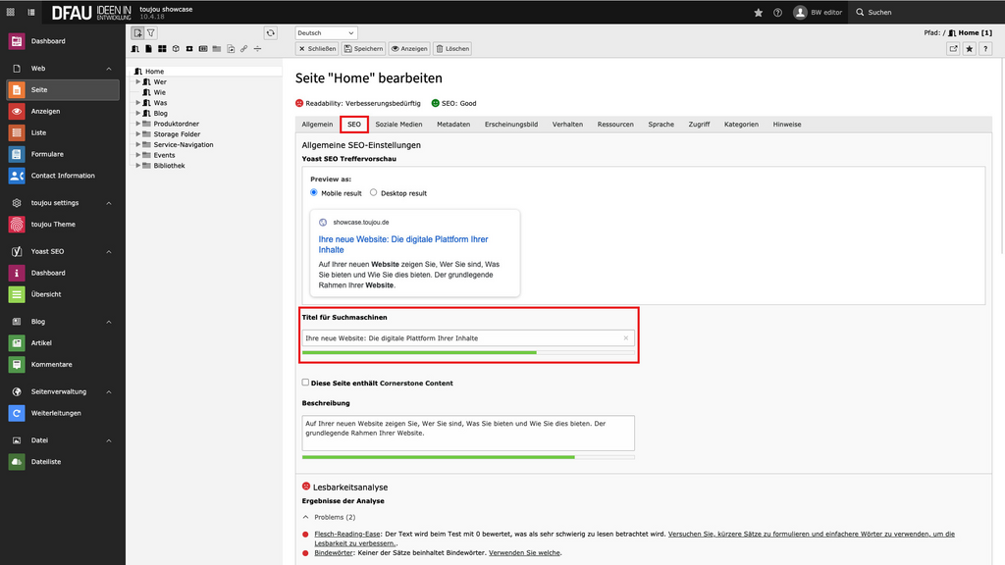The image size is (1005, 565).
Task: Click the Löschen button
Action: pos(452,48)
